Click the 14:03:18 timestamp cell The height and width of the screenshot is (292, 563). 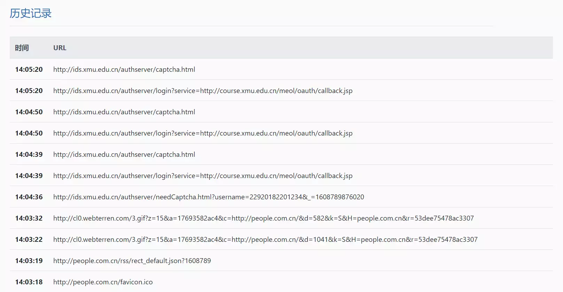pyautogui.click(x=29, y=282)
